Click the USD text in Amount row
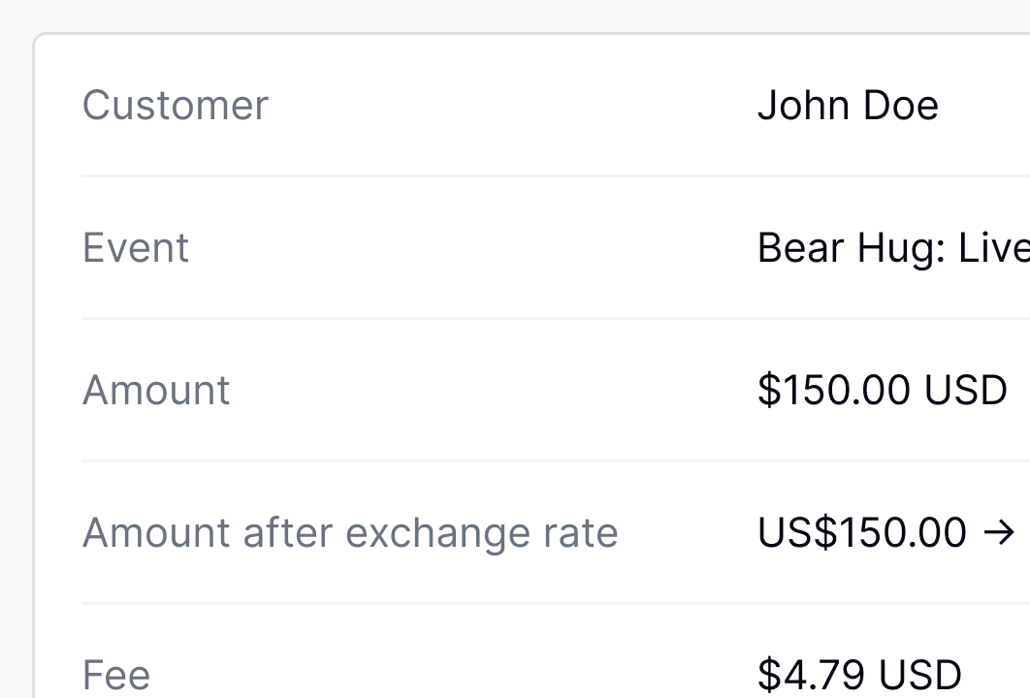Viewport: 1030px width, 698px height. coord(965,390)
